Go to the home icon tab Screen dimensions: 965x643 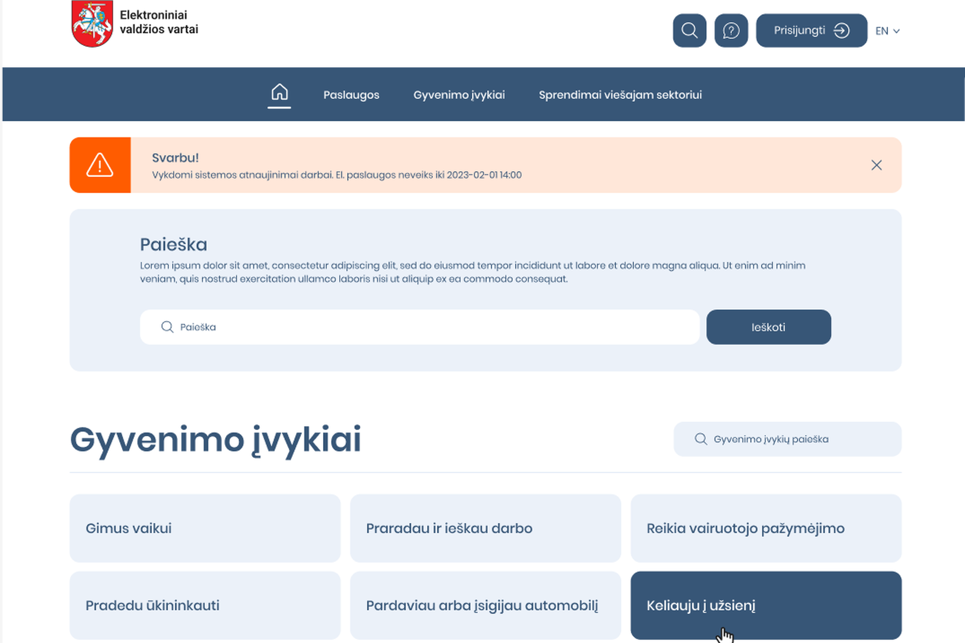click(x=279, y=92)
